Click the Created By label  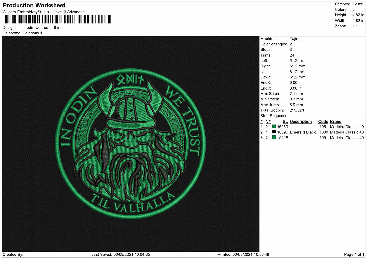tap(13, 255)
